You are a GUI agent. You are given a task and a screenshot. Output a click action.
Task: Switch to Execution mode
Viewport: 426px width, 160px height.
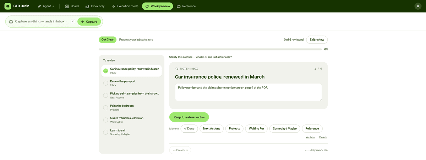point(125,6)
